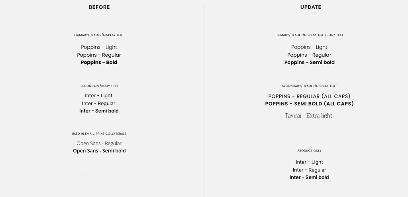Viewport: 408px width, 197px height.
Task: Select the 'Poppins - Bold' text sample
Action: pos(99,63)
